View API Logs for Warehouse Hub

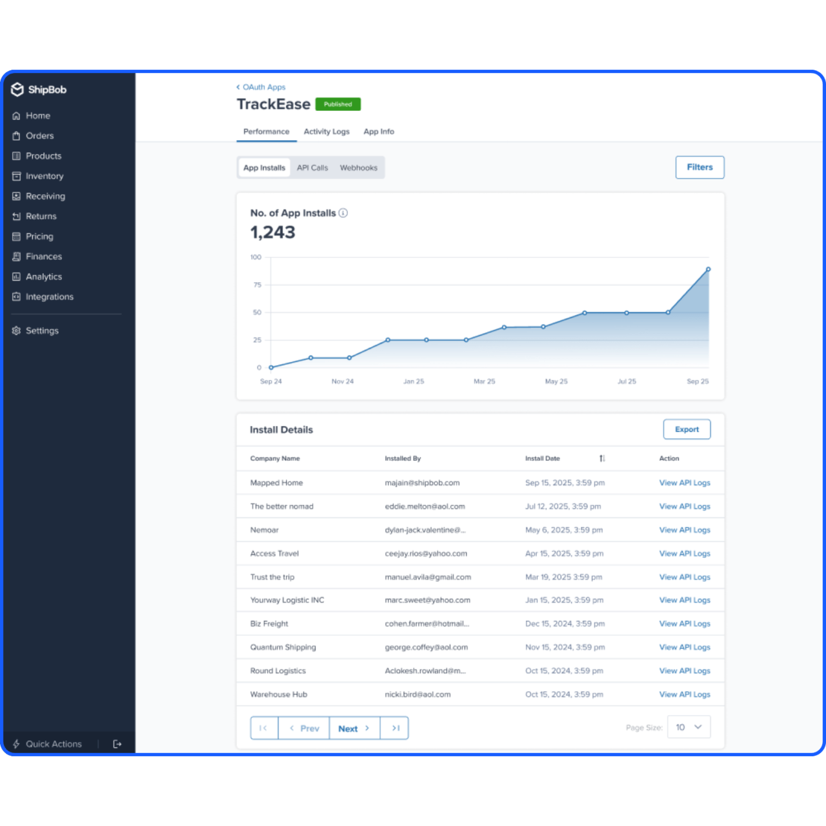[x=685, y=694]
